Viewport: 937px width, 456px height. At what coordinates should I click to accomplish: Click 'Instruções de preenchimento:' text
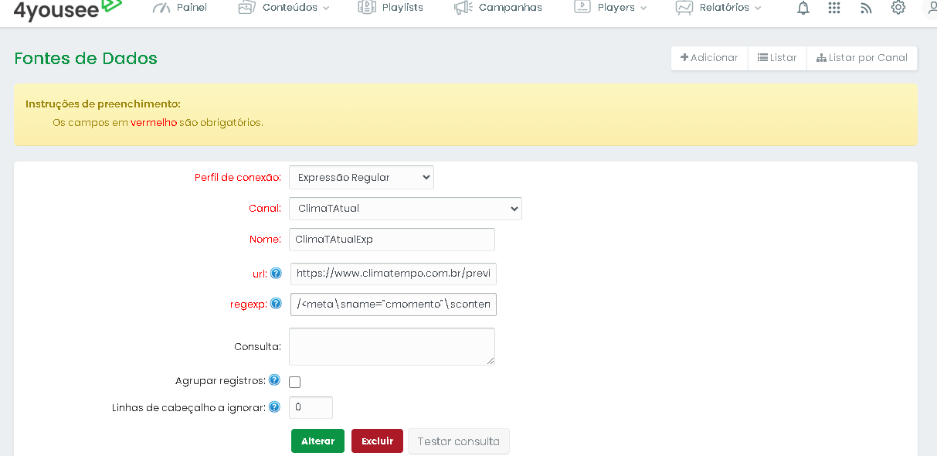(x=103, y=104)
